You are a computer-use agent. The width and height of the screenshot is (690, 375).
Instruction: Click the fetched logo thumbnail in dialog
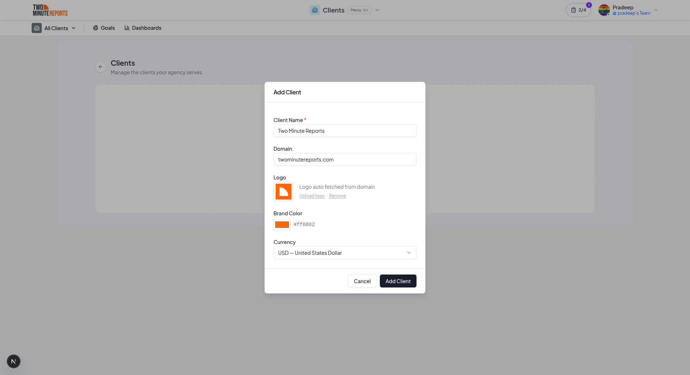pyautogui.click(x=283, y=192)
